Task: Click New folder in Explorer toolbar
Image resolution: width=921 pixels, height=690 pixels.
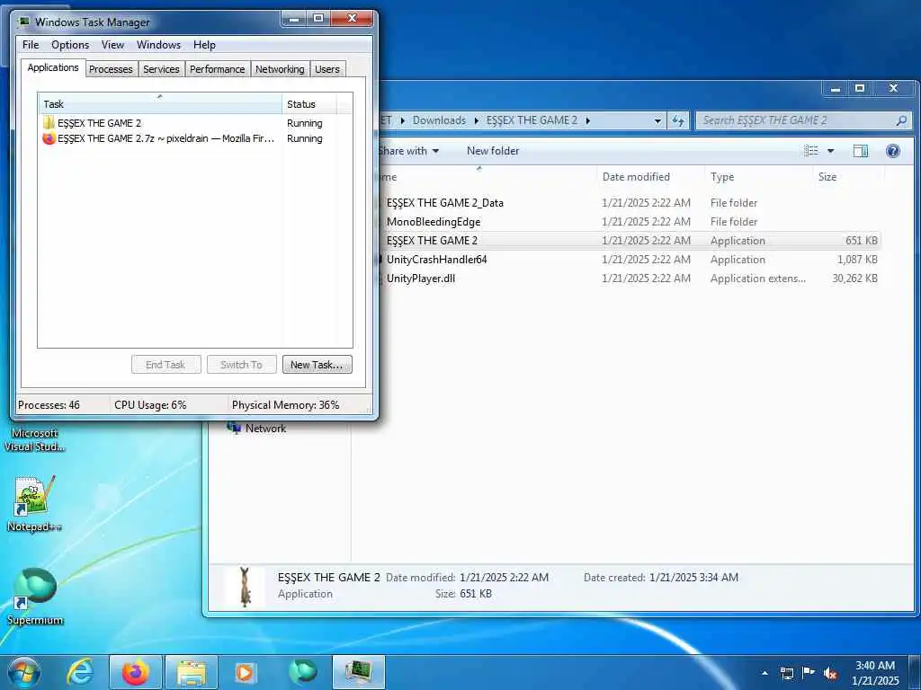Action: click(493, 151)
